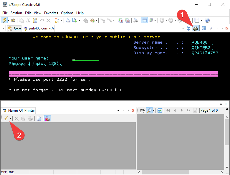Click the pin icon of the printer panel
This screenshot has height=175, width=230.
(x=220, y=104)
